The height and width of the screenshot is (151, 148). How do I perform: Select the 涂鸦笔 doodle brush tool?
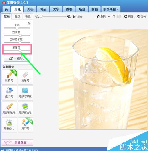pos(9,77)
